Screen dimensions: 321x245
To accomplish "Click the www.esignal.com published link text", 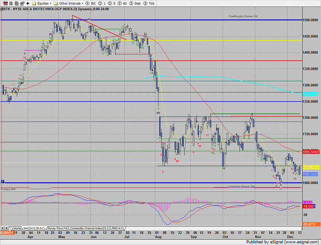I will pyautogui.click(x=301, y=242).
